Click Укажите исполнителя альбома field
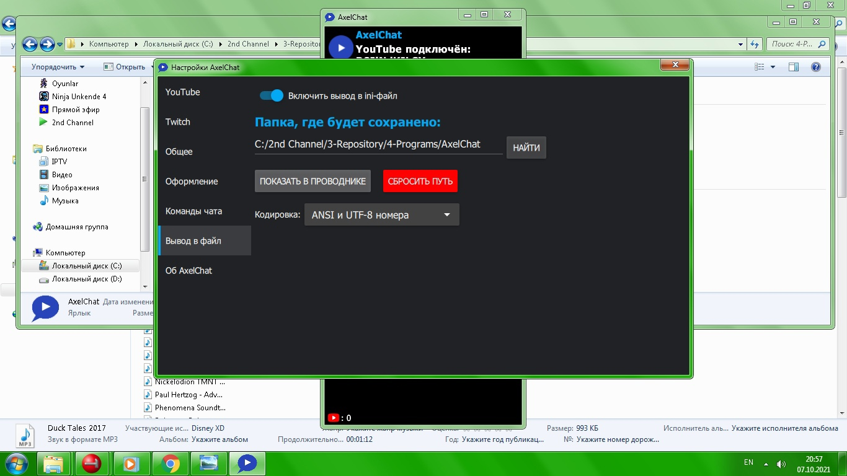This screenshot has width=847, height=476. 785,428
